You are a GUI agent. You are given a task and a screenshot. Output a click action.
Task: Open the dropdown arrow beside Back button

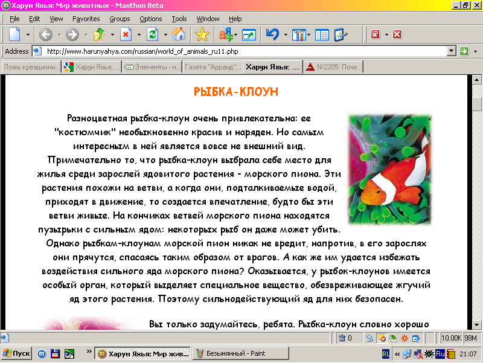tap(59, 34)
